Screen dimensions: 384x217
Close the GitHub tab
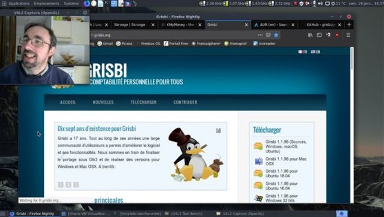pos(339,25)
